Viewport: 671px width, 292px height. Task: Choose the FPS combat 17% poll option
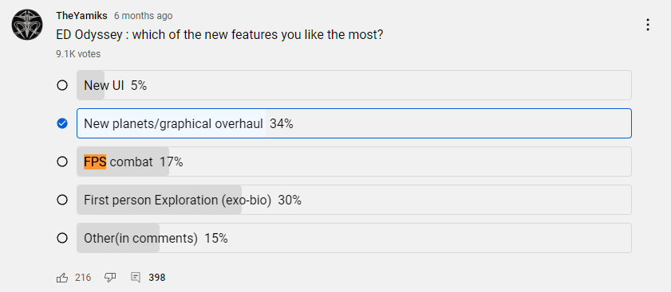pyautogui.click(x=354, y=162)
